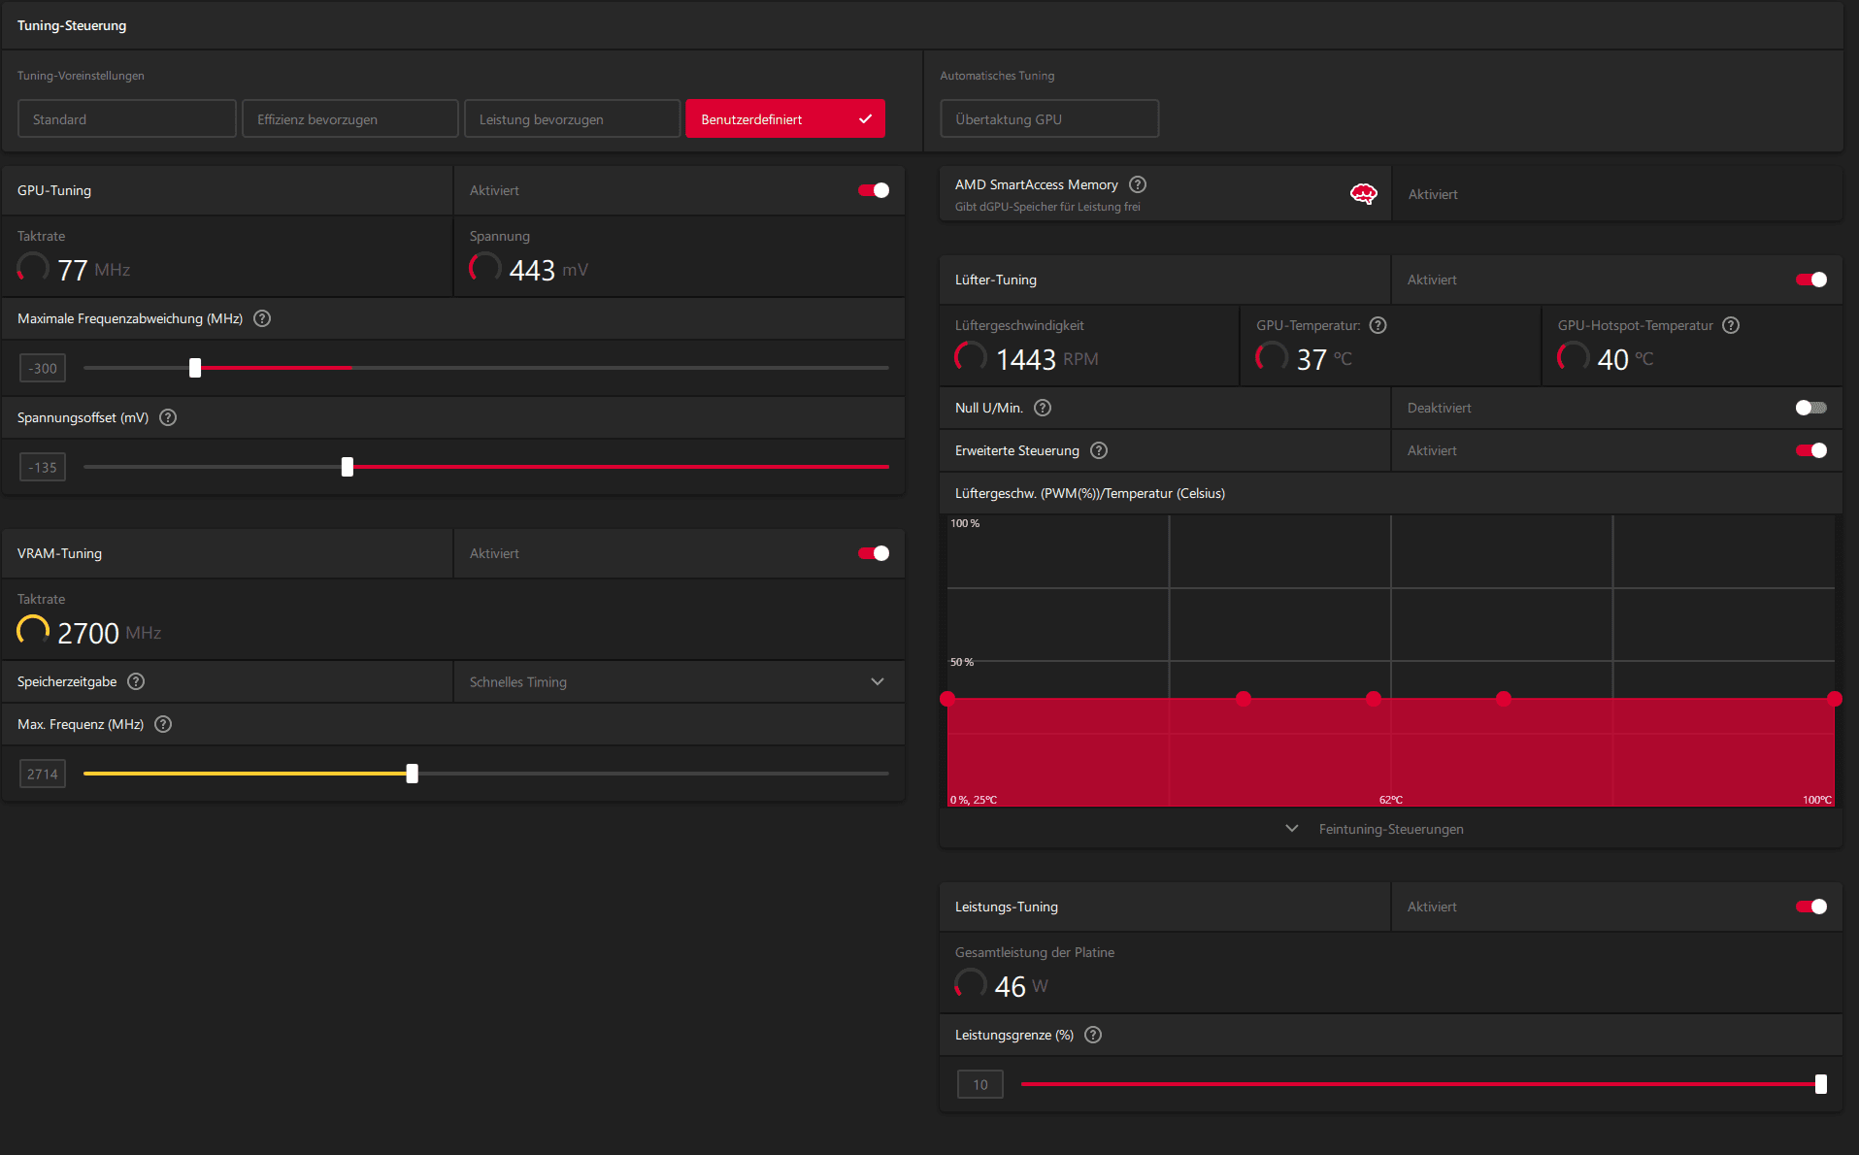Click the Maximale Frequenzabweichung slider handle
This screenshot has width=1859, height=1155.
pyautogui.click(x=195, y=368)
